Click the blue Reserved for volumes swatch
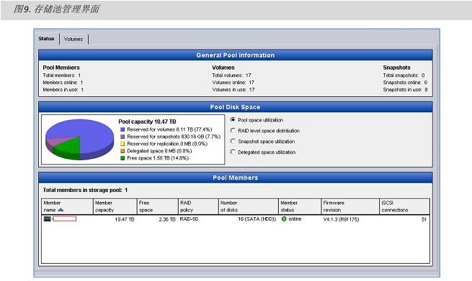 pyautogui.click(x=123, y=129)
